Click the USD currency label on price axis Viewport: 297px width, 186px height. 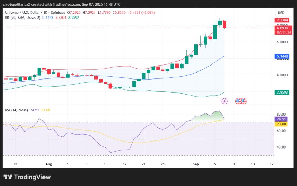pos(281,13)
